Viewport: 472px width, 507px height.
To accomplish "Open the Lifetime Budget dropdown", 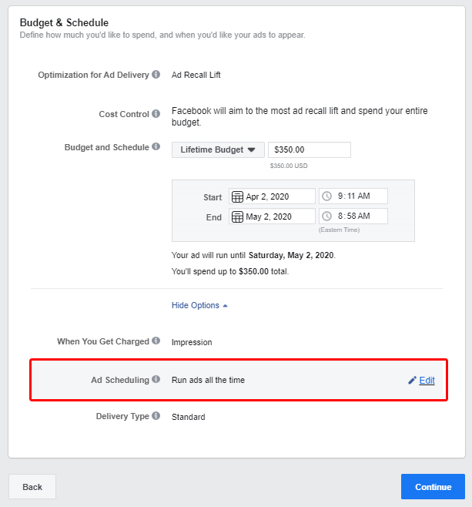I will click(x=218, y=149).
